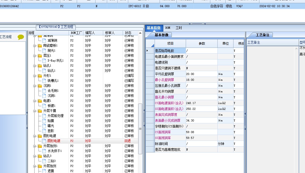Click the document icon of 二钻3

[44, 161]
